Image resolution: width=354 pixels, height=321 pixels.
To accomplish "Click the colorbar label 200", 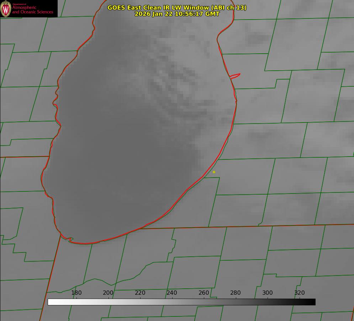I will (x=108, y=293).
